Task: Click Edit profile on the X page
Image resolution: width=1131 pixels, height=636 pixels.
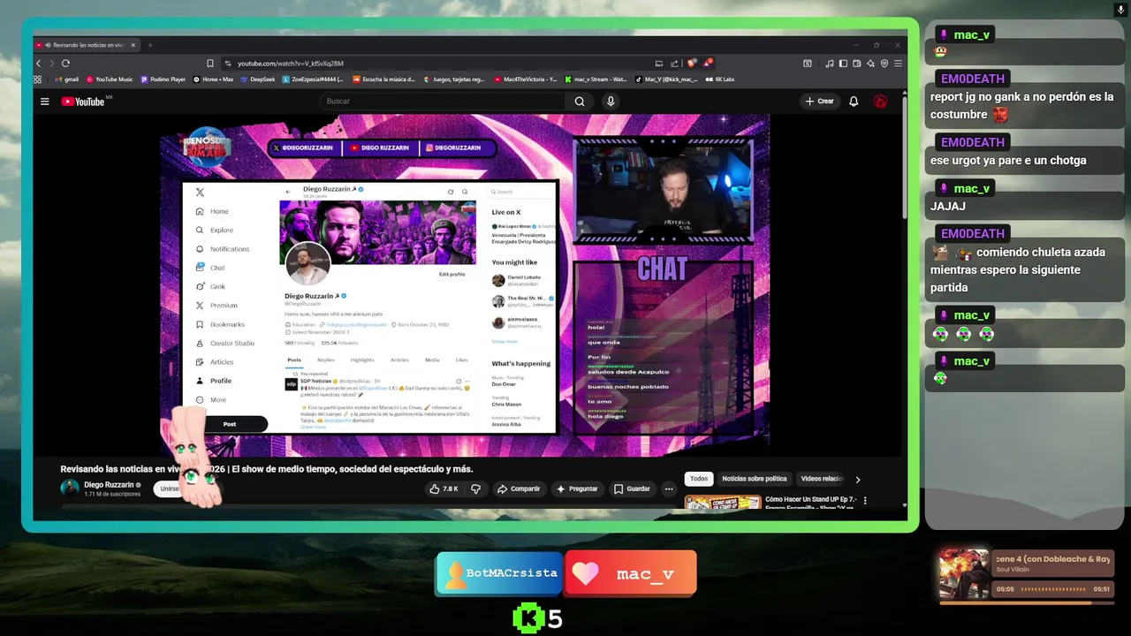Action: pyautogui.click(x=452, y=274)
